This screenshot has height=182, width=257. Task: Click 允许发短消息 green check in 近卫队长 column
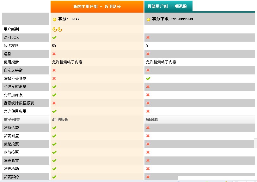[54, 87]
